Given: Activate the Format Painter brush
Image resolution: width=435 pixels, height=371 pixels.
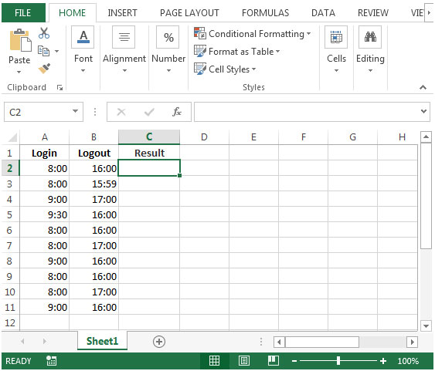Looking at the screenshot, I should [44, 68].
